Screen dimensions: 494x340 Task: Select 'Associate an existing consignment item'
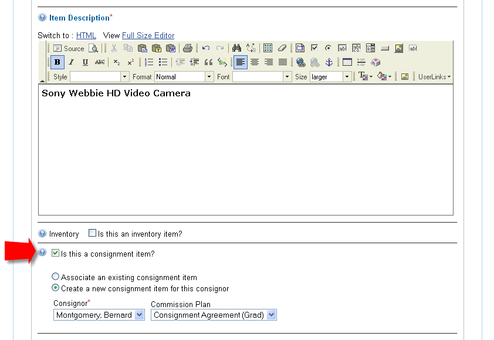point(56,277)
